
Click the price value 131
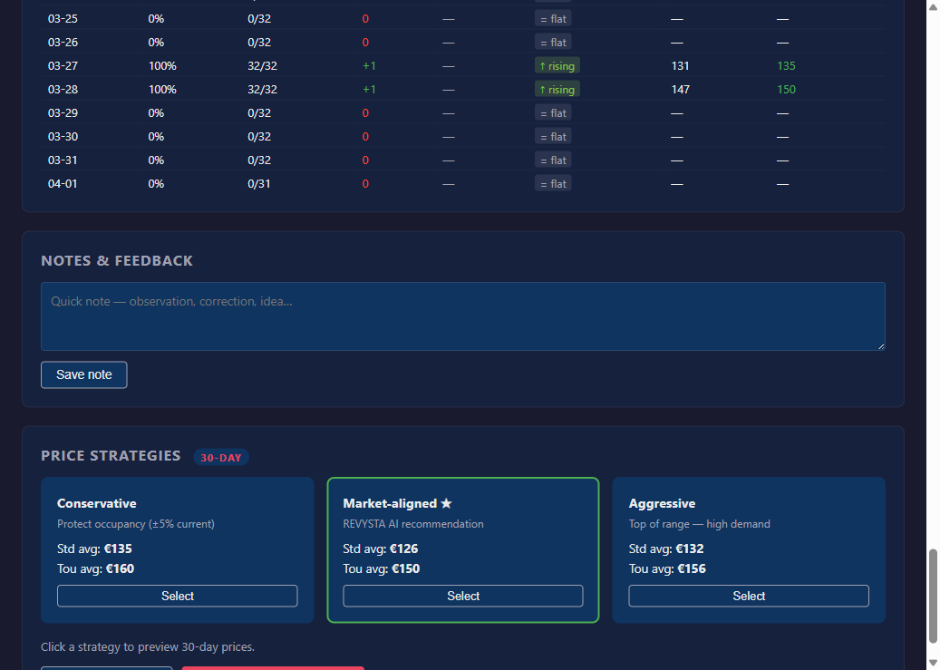point(681,66)
